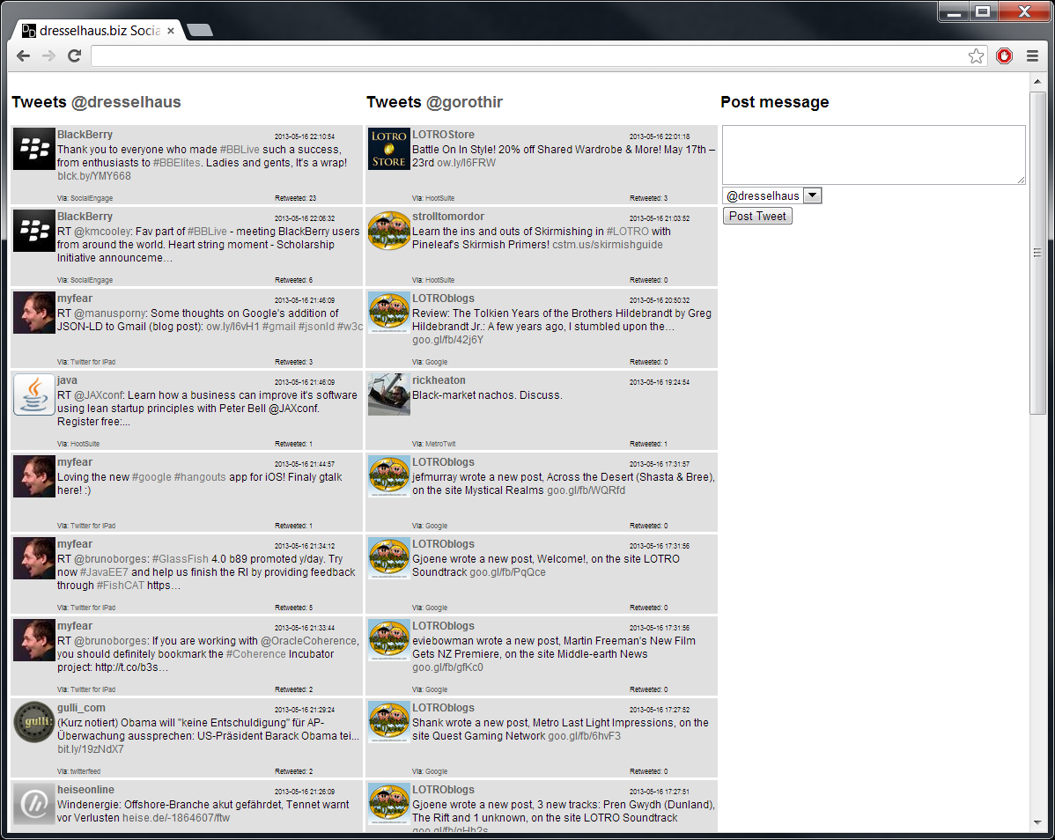Click the gulli_com avatar
This screenshot has height=840, width=1055.
[33, 722]
